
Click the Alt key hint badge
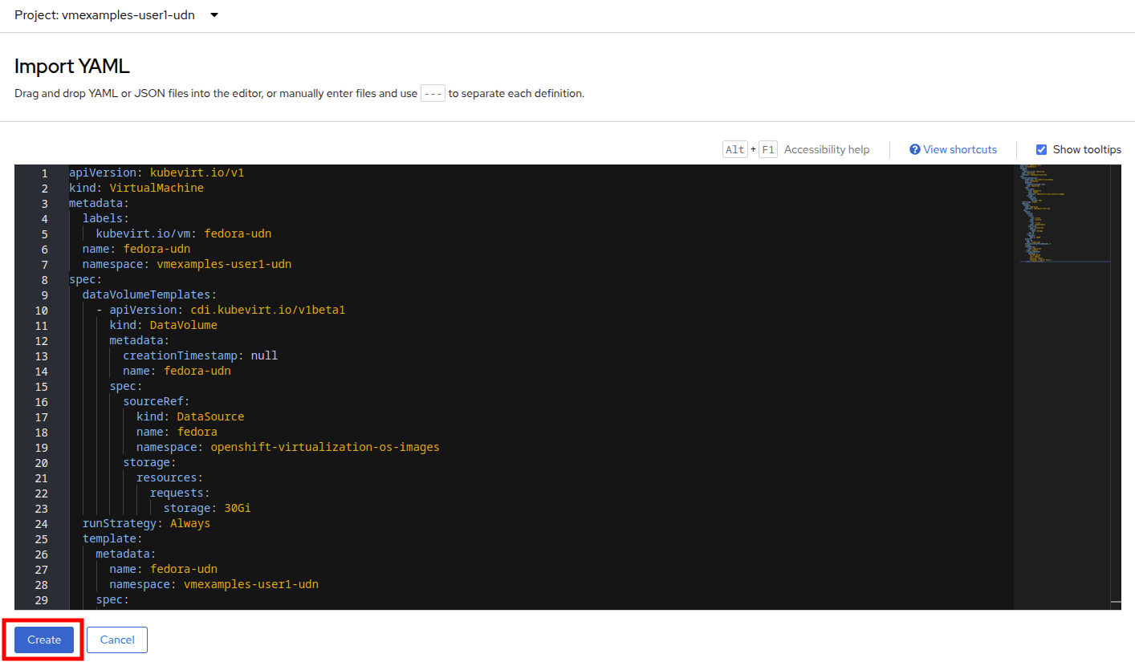[x=734, y=149]
